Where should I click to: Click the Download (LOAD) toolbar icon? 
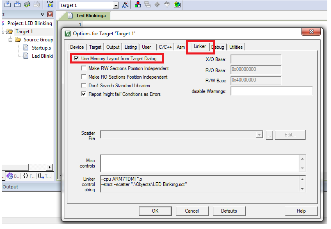point(50,5)
